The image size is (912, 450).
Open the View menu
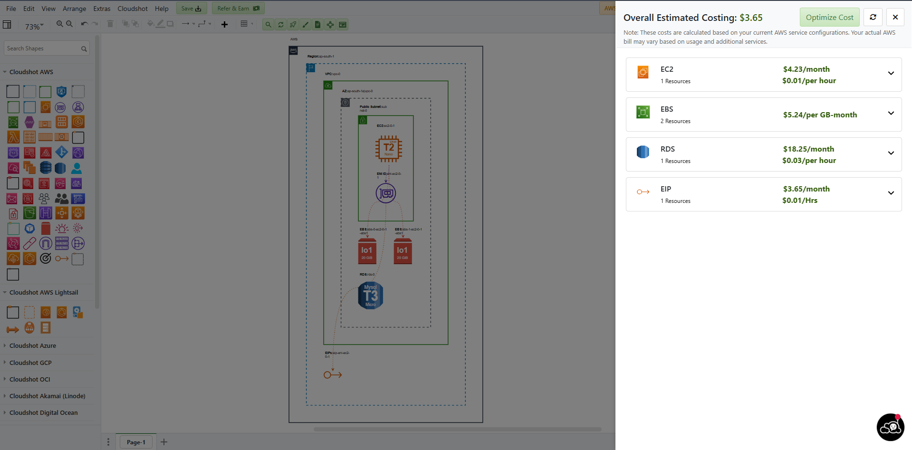pyautogui.click(x=48, y=9)
